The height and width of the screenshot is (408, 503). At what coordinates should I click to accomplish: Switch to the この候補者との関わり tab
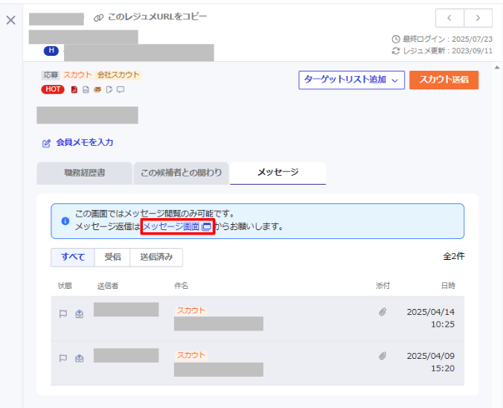[x=181, y=173]
